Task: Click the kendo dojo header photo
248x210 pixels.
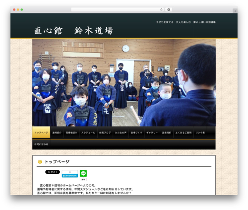Action: [x=124, y=83]
